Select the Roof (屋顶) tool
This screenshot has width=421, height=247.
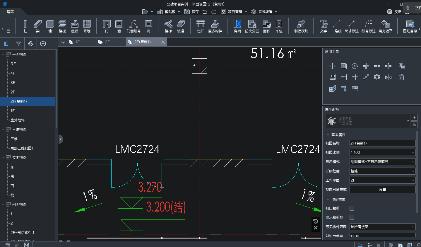pyautogui.click(x=75, y=26)
